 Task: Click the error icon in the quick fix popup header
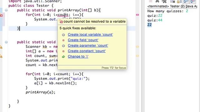[61, 22]
